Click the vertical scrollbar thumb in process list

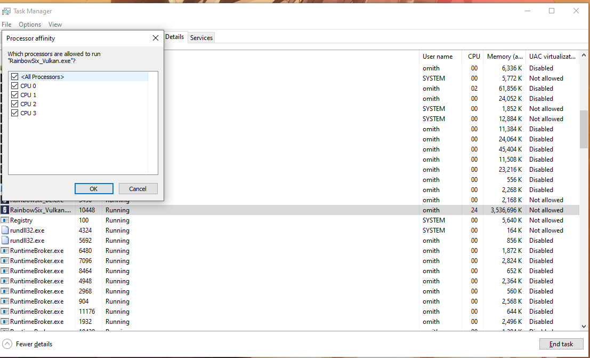(584, 129)
